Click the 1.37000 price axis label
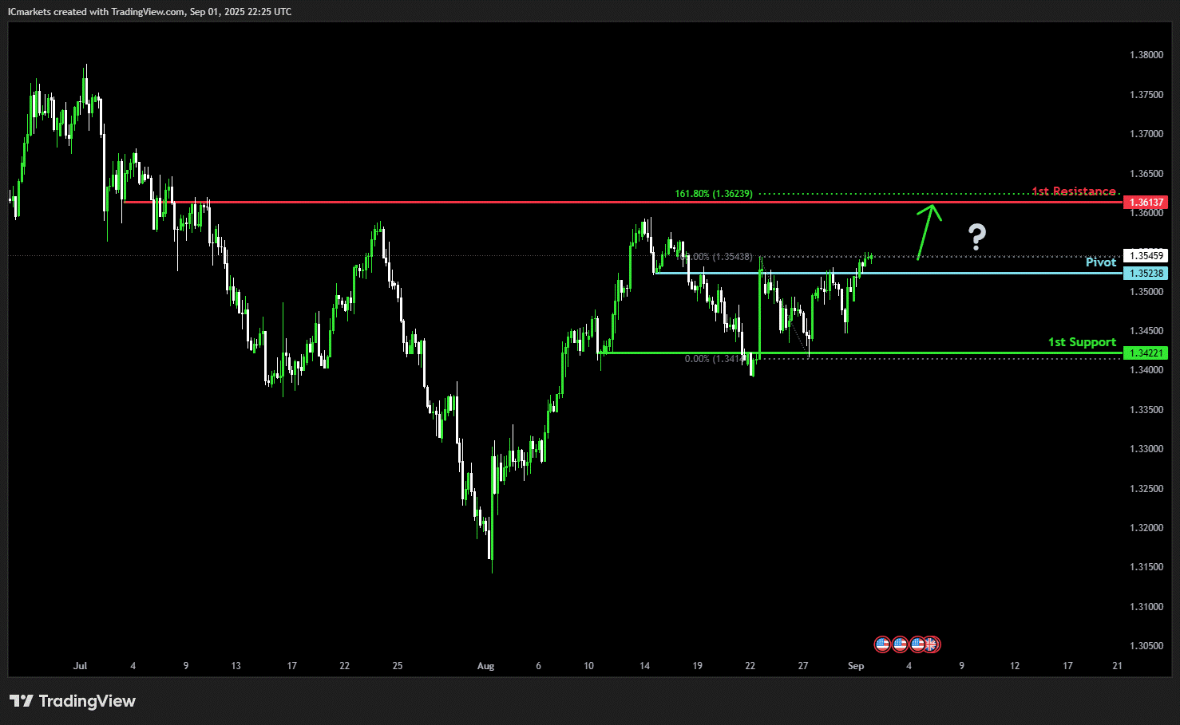The height and width of the screenshot is (725, 1180). [1146, 134]
